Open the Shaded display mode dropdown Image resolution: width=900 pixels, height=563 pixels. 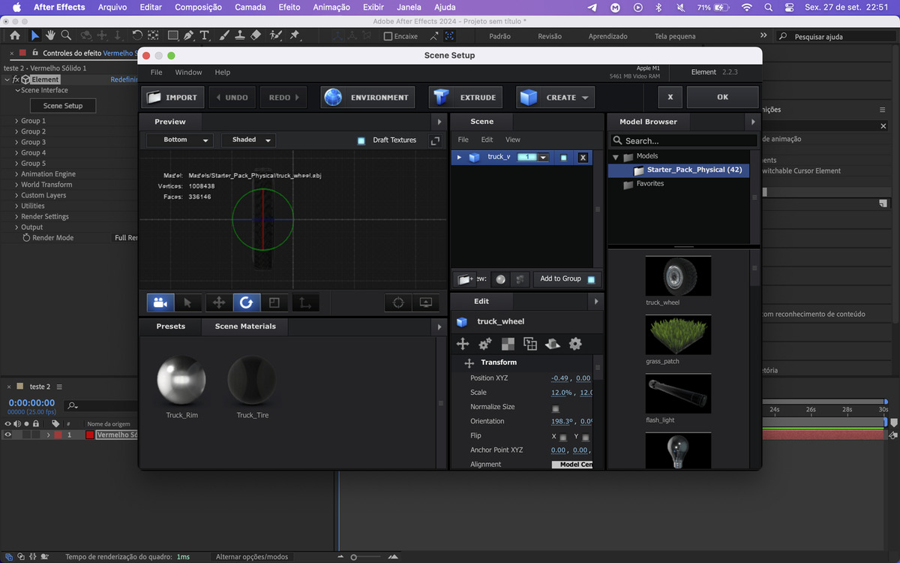(x=248, y=140)
